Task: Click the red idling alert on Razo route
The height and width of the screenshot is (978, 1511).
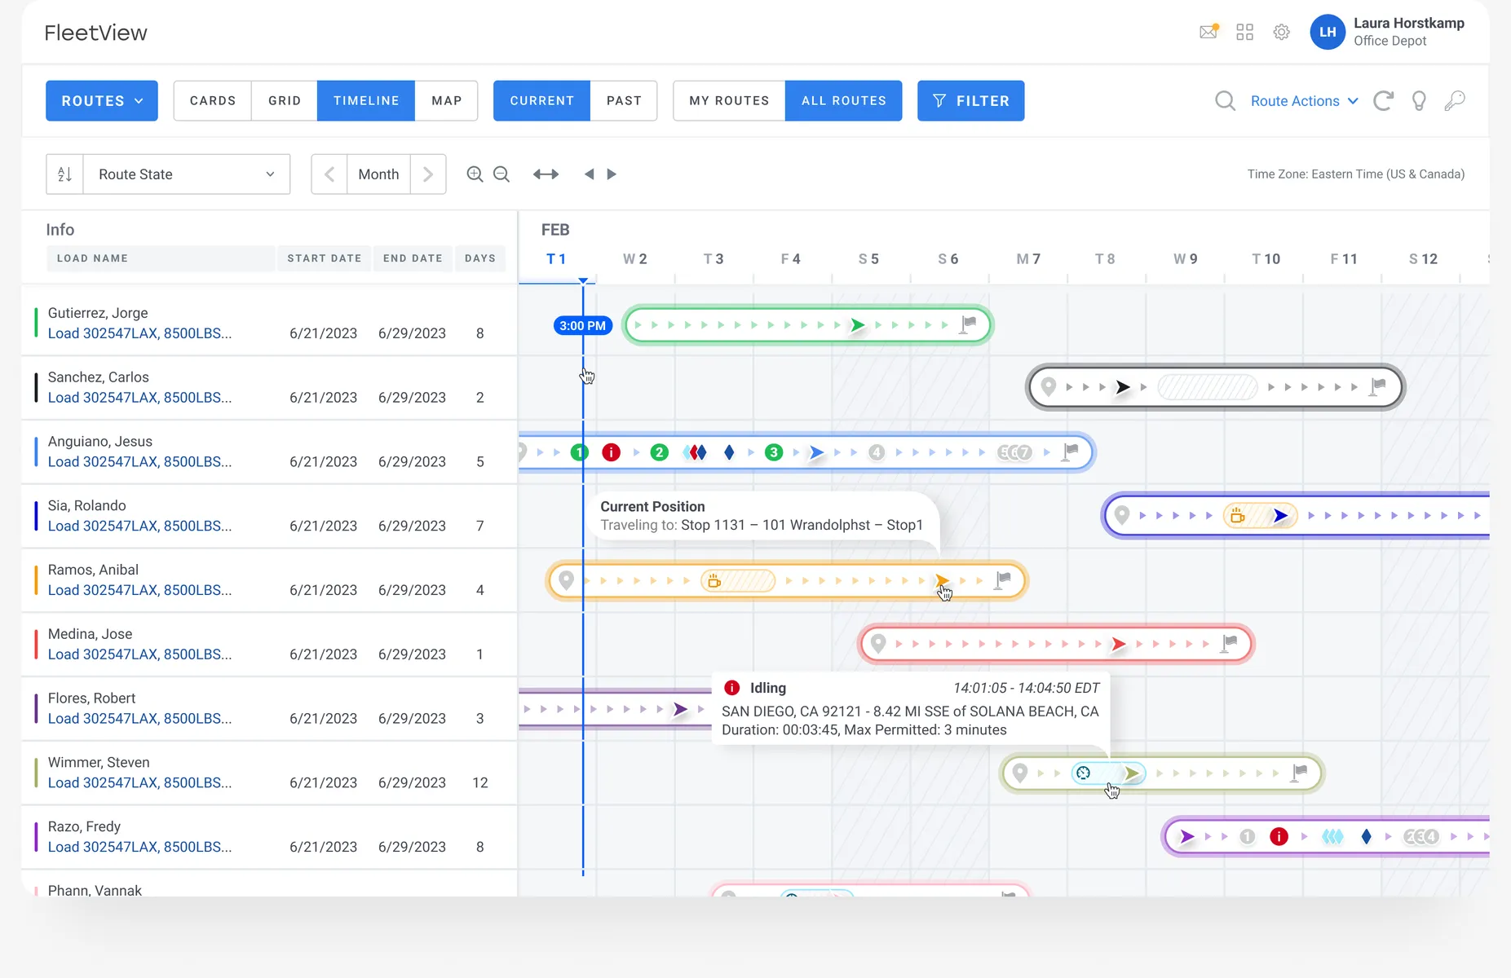Action: [x=1279, y=837]
